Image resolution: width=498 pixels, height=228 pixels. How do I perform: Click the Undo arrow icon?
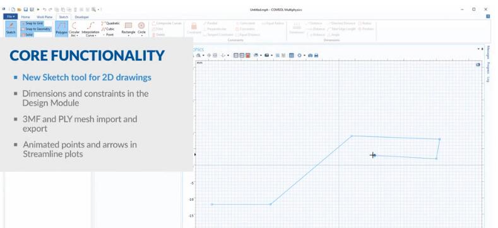(x=44, y=9)
